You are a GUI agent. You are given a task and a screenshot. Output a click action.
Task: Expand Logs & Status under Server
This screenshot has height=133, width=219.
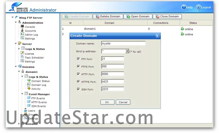[19, 49]
